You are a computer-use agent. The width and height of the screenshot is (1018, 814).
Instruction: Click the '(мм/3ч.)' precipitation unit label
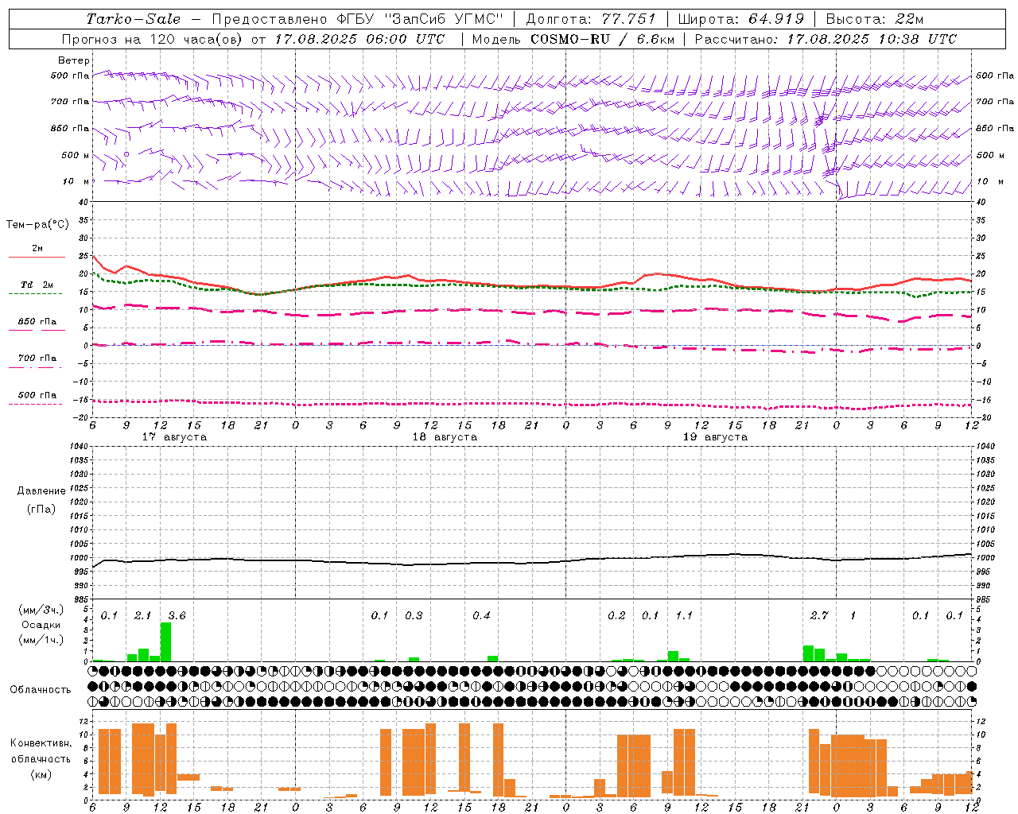pos(41,610)
